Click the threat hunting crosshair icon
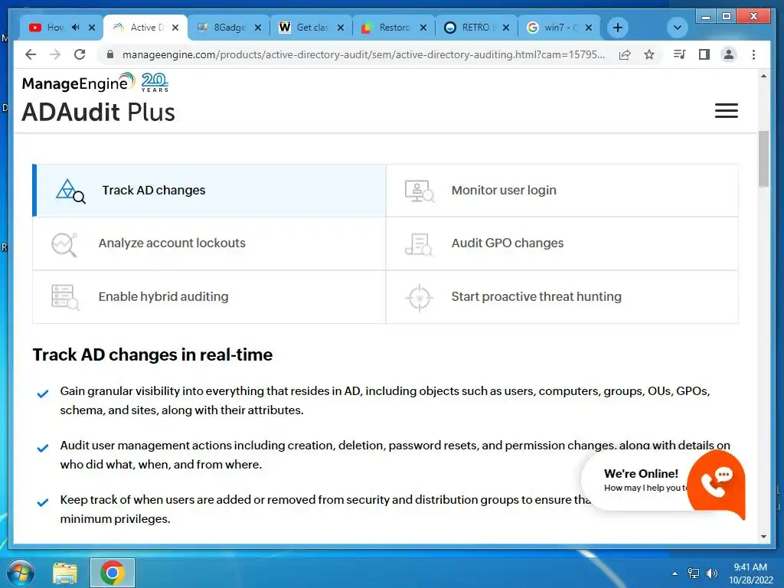The image size is (784, 588). coord(419,298)
